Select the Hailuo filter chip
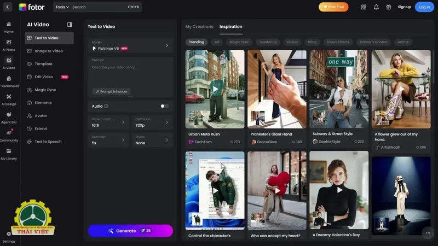Viewport: 438px width, 246px height. (292, 42)
